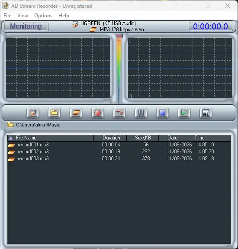This screenshot has height=249, width=238.
Task: Click the record002.mp3 file icon
Action: coord(11,152)
